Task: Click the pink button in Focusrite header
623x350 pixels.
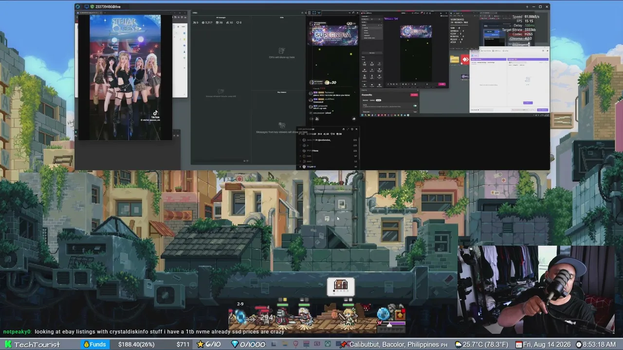Action: coord(414,95)
